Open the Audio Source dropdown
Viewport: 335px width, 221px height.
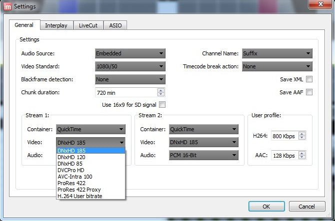pos(130,53)
